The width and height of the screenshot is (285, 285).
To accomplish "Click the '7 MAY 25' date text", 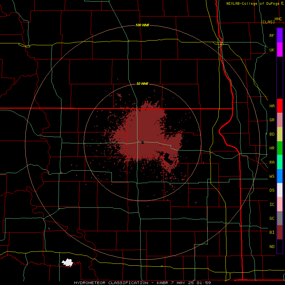I will click(x=183, y=283).
